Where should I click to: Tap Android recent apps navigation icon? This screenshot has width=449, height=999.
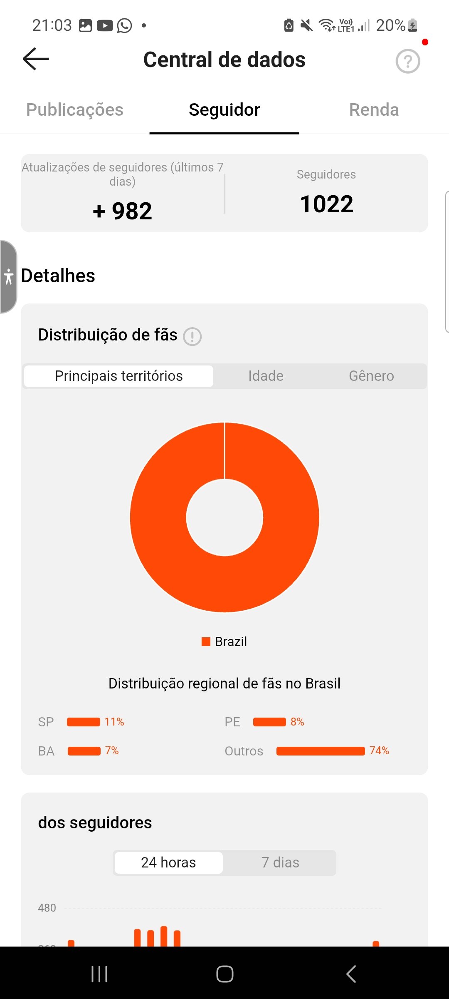pos(99,974)
